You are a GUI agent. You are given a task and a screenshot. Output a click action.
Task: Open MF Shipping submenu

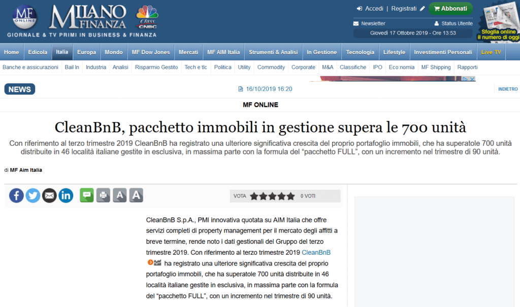436,67
